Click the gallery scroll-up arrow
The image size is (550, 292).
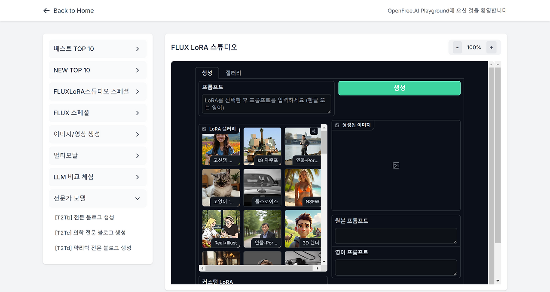pos(324,127)
